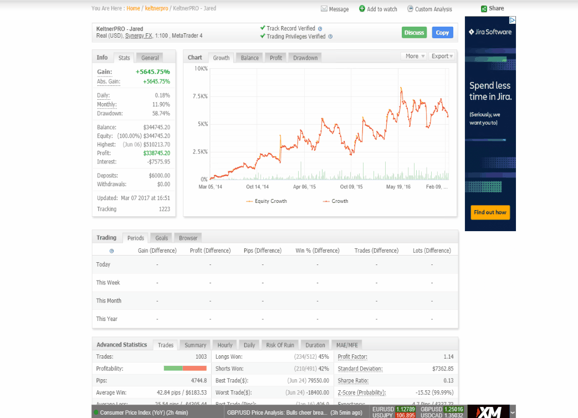Click the green Add to watch plus icon
This screenshot has height=418, width=578.
click(x=362, y=9)
